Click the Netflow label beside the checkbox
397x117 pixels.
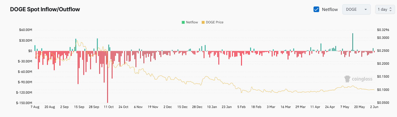(x=330, y=9)
